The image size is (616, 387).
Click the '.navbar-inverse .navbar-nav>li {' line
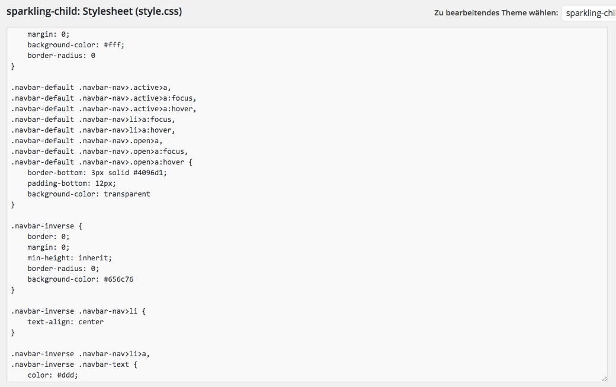click(78, 311)
